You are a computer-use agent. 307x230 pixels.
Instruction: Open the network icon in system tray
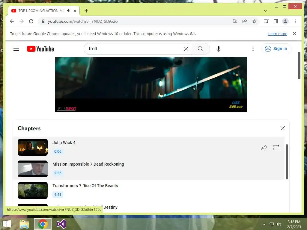pyautogui.click(x=272, y=224)
